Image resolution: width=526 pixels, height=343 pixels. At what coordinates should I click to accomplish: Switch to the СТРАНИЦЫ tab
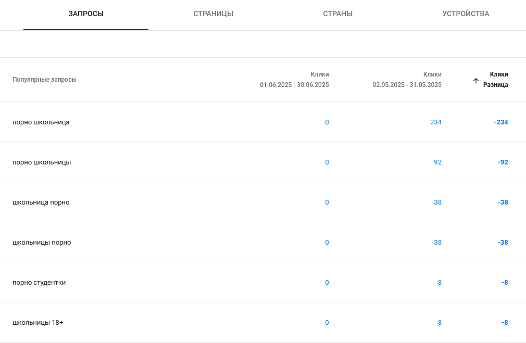(x=214, y=14)
